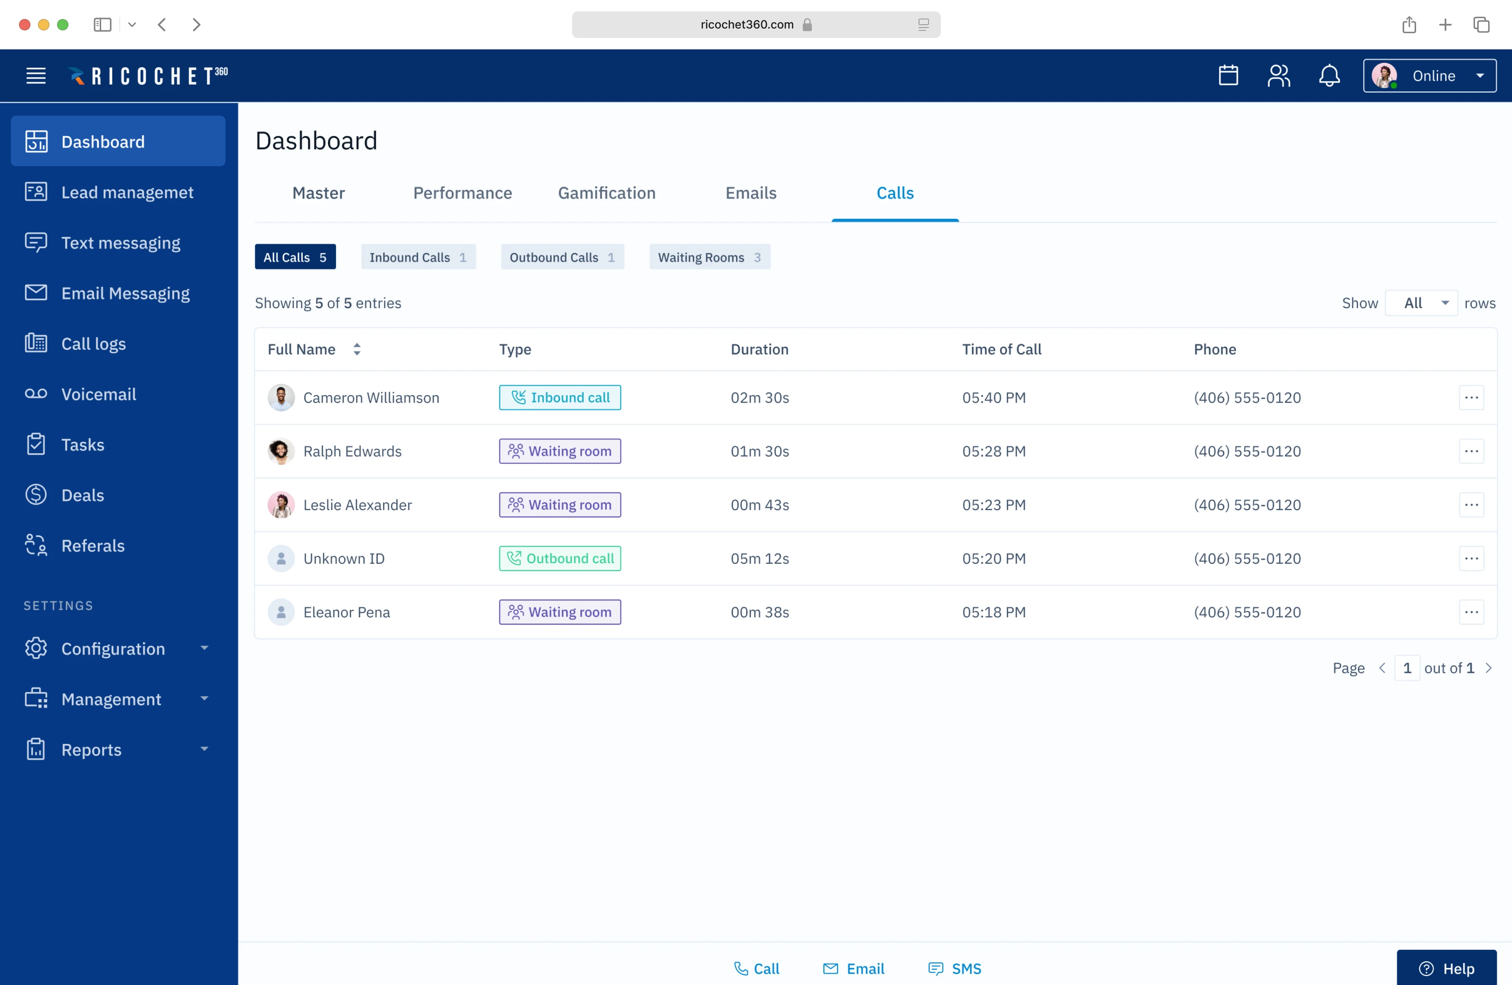Viewport: 1512px width, 985px height.
Task: Toggle the hamburger menu icon
Action: (x=36, y=76)
